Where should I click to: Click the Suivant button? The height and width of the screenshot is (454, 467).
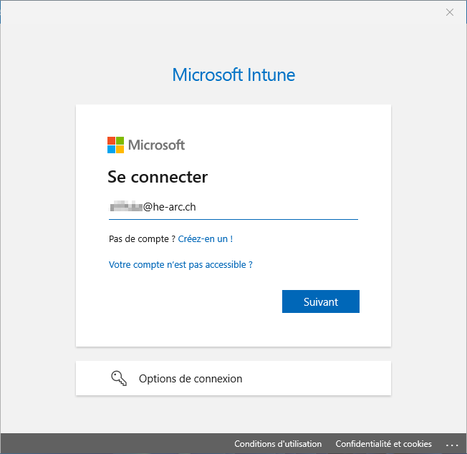pos(320,301)
